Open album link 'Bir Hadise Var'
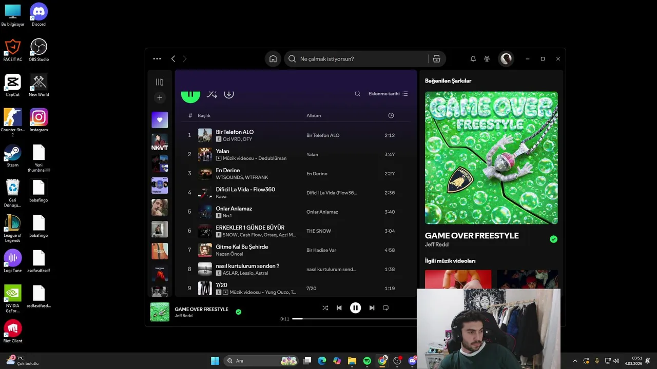This screenshot has height=369, width=657. pos(321,250)
